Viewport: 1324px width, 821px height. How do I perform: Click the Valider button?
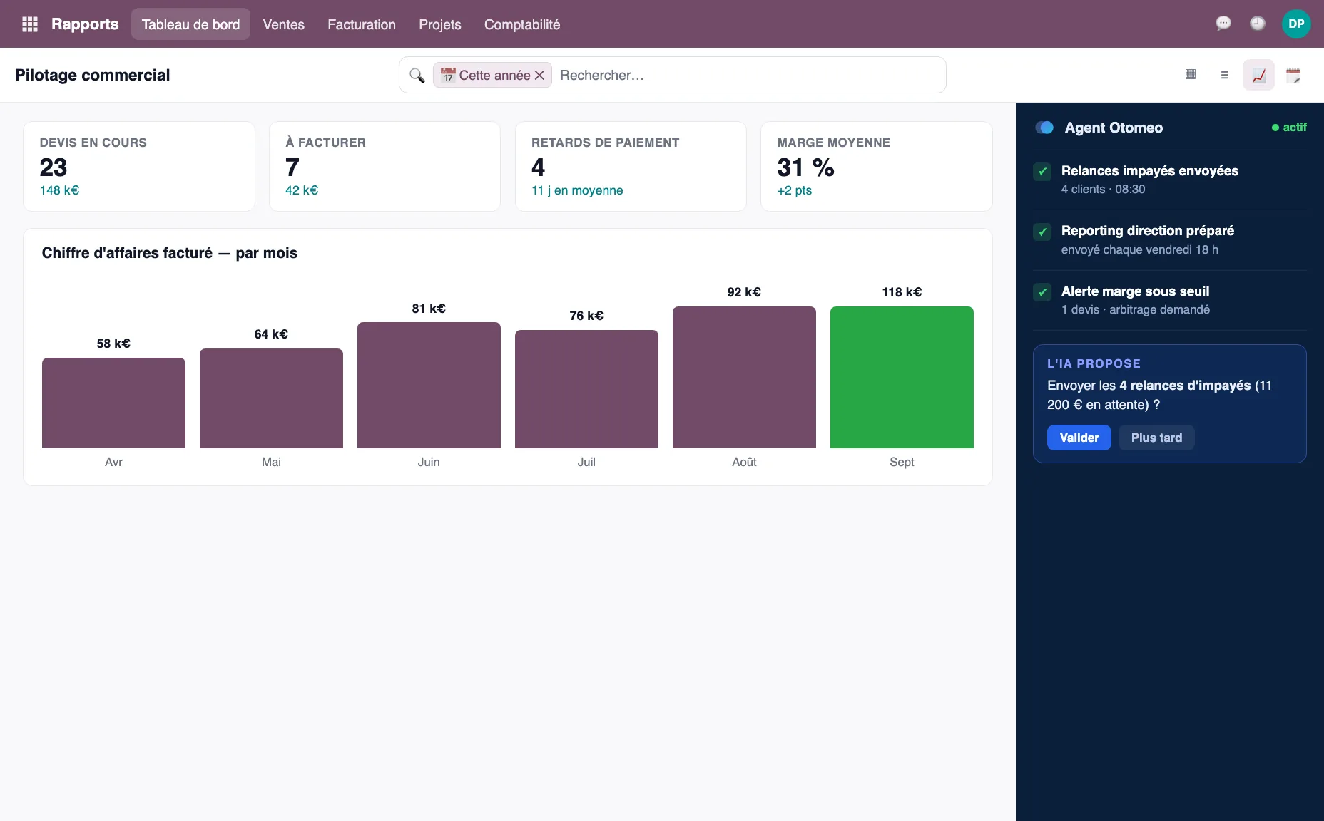click(1079, 438)
